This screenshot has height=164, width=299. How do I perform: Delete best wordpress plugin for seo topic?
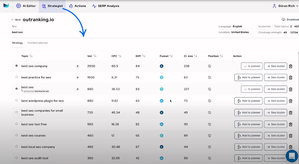(x=291, y=101)
